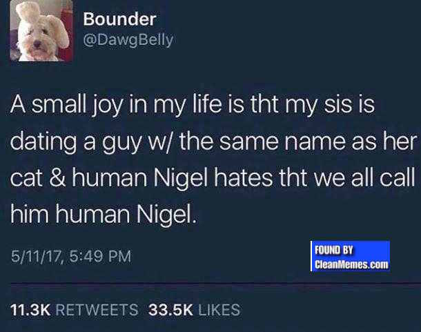Click the 5/11/17 date in the timestamp

point(37,257)
